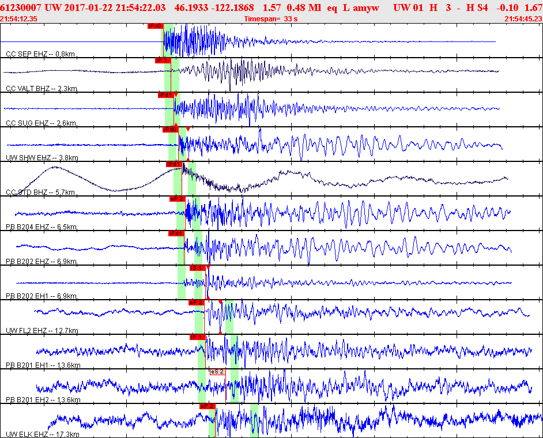Viewport: 543px width, 438px height.
Task: Select the CC STD BHZ station label
Action: (x=42, y=192)
